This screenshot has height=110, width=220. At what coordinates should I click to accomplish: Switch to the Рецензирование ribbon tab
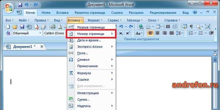point(163,13)
